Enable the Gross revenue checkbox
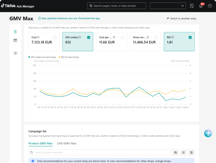Viewport: 216px width, 163px height. (x=156, y=37)
